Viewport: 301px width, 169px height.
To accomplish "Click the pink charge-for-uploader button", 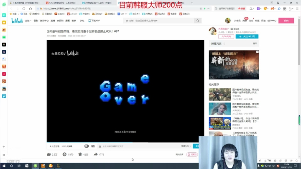I will [226, 36].
